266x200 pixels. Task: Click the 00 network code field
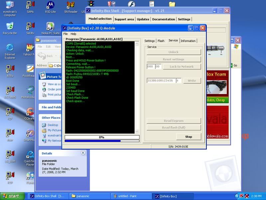[158, 66]
